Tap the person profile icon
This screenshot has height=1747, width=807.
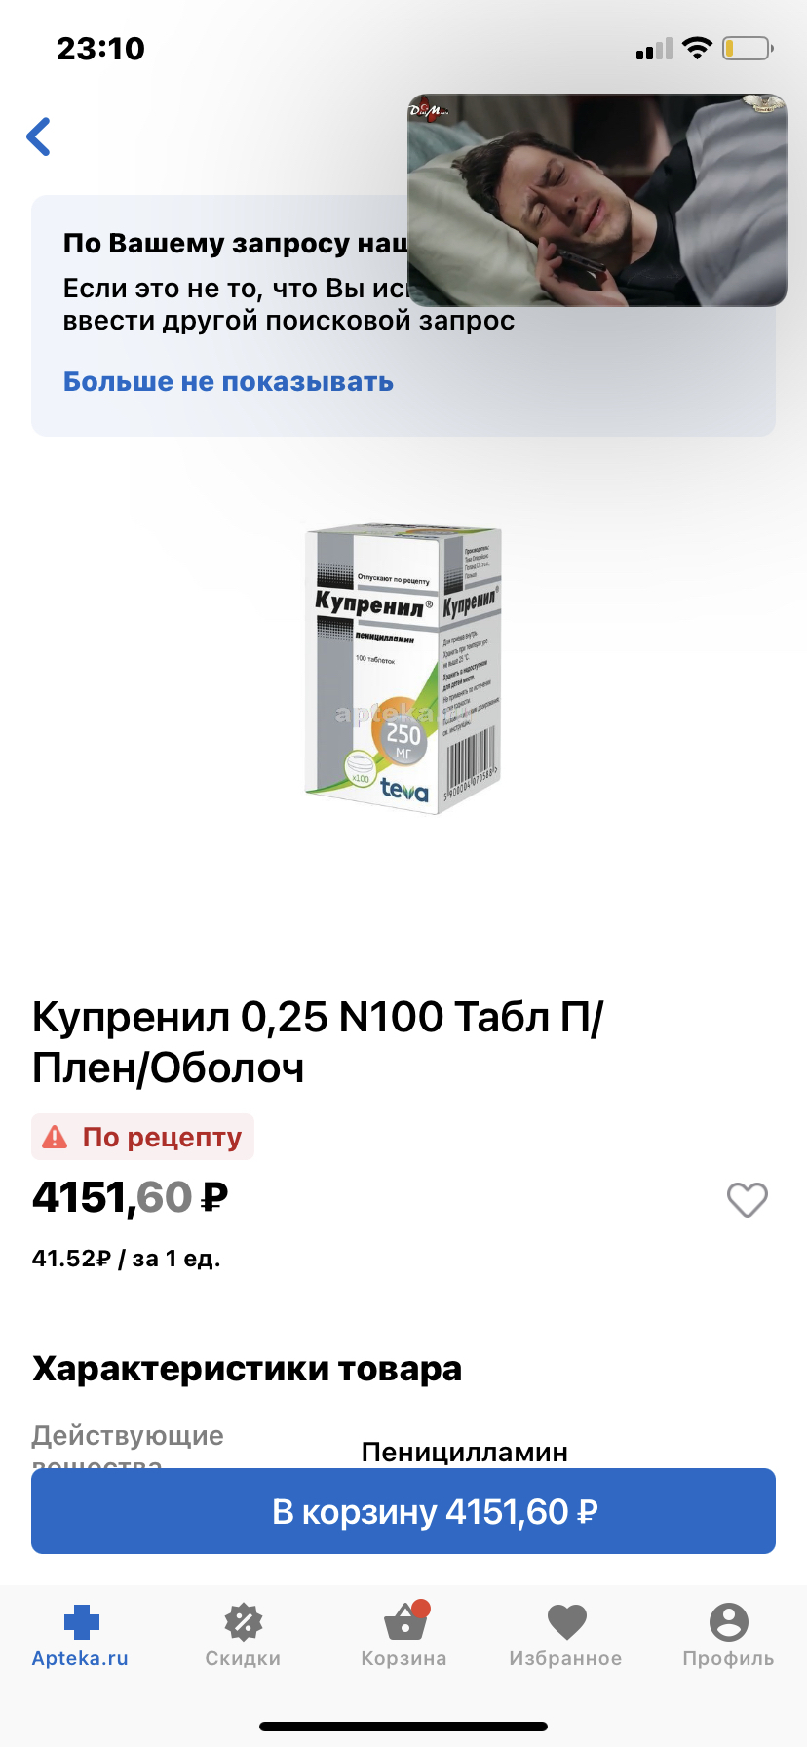click(x=728, y=1622)
